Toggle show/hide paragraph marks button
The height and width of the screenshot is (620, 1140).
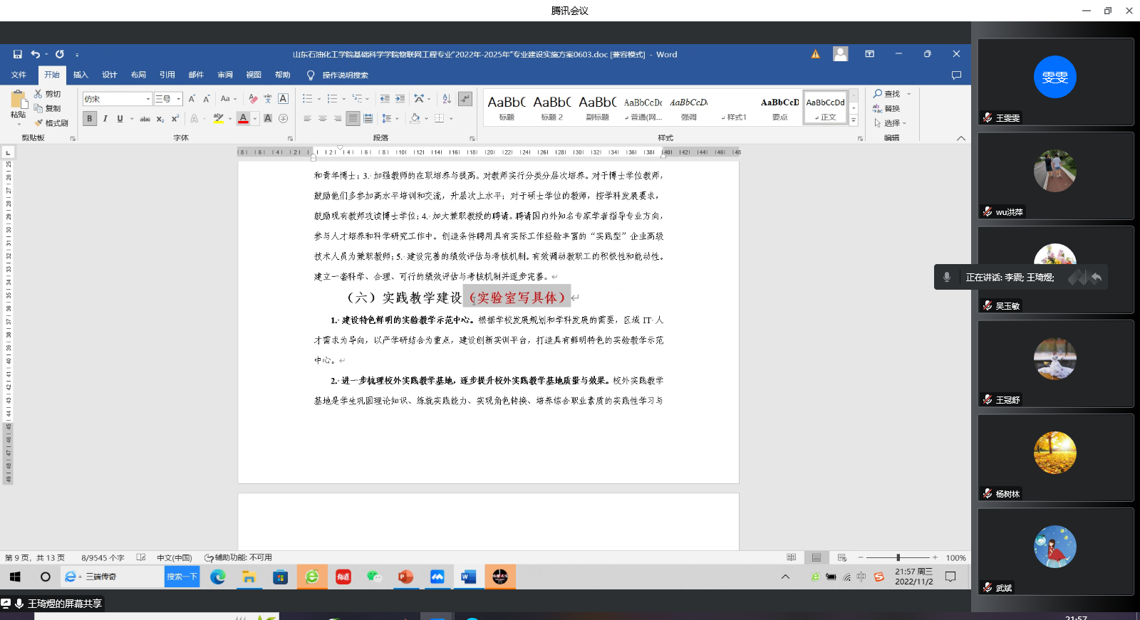tap(465, 99)
